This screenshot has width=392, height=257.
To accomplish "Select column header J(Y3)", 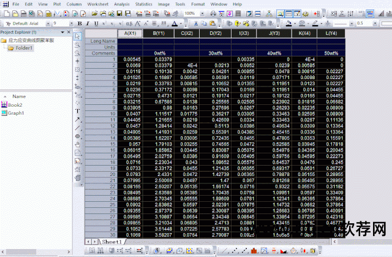I will tap(274, 33).
